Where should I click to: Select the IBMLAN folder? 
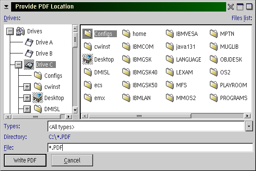[126, 98]
